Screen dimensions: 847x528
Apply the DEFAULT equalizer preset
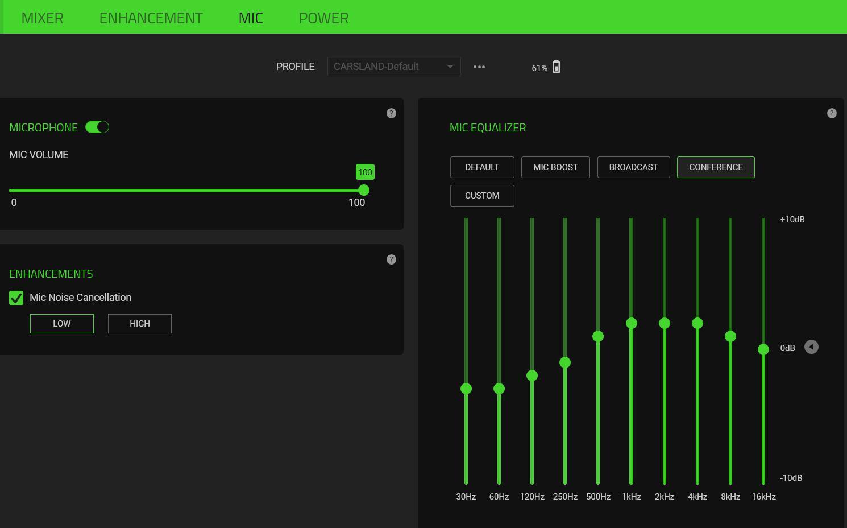482,167
